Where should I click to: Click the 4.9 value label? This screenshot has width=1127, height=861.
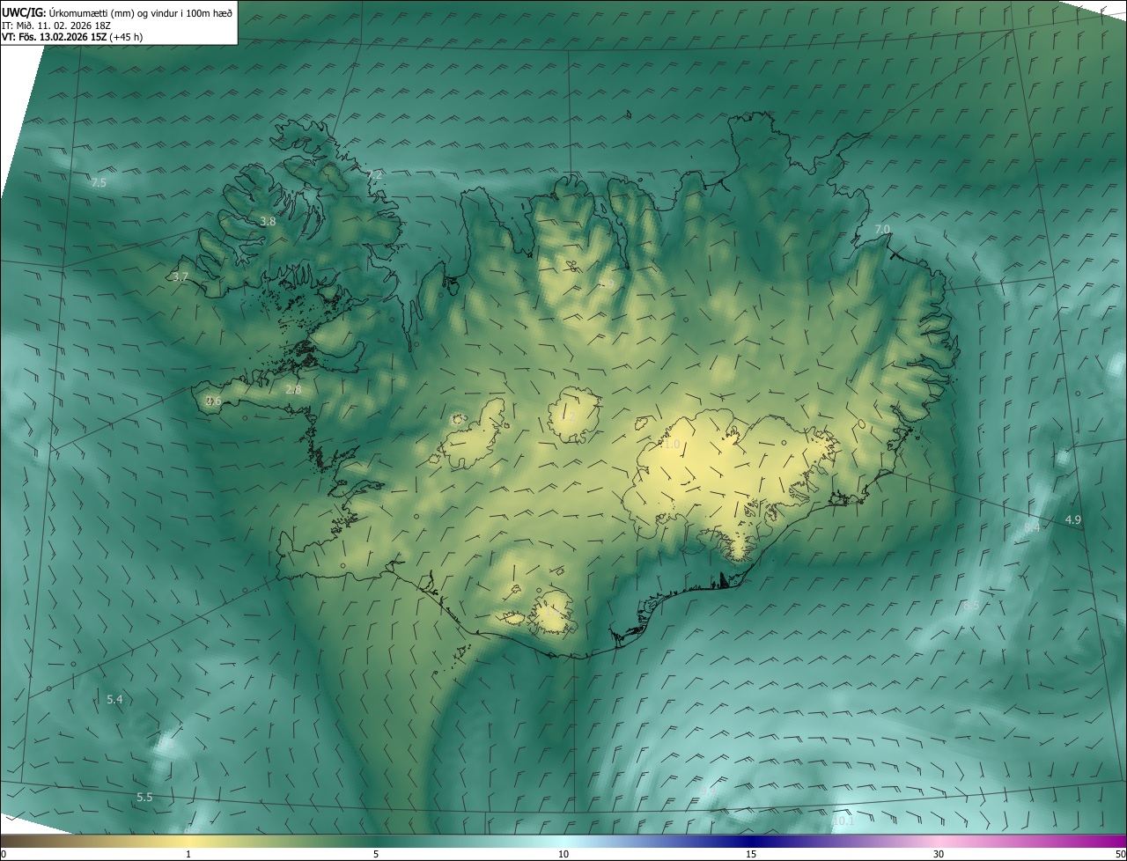click(x=1072, y=520)
